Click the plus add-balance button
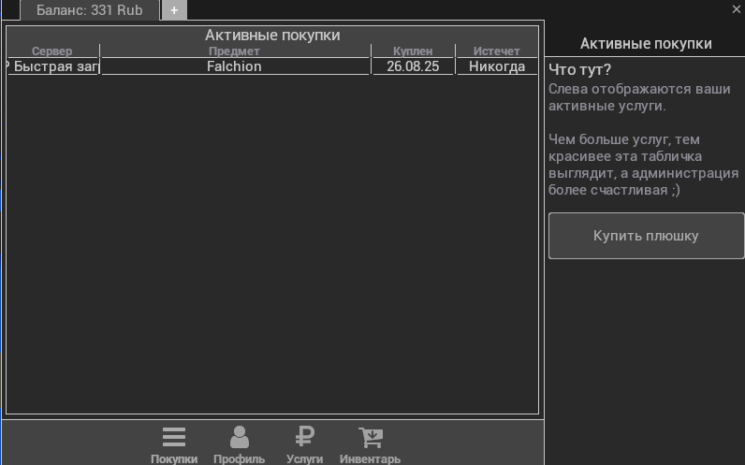This screenshot has height=465, width=745. coord(174,10)
